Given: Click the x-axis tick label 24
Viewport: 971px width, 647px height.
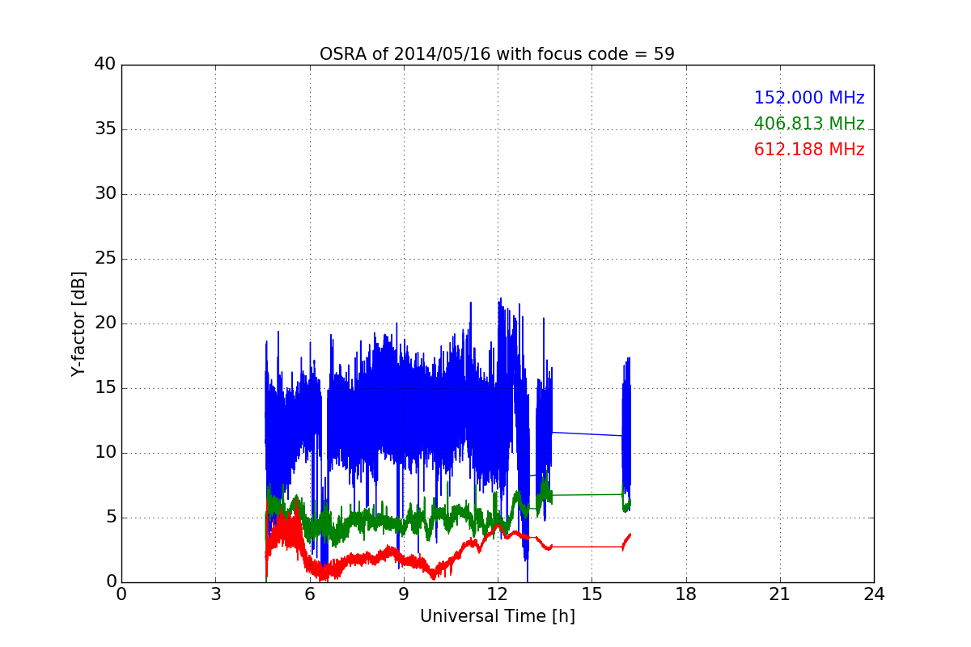Looking at the screenshot, I should tap(874, 594).
